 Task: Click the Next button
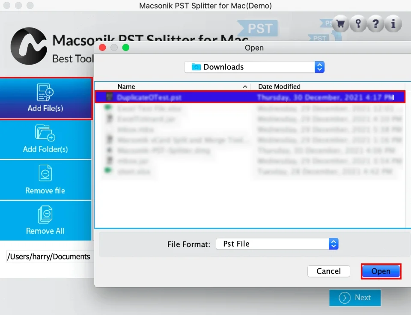pos(355,298)
